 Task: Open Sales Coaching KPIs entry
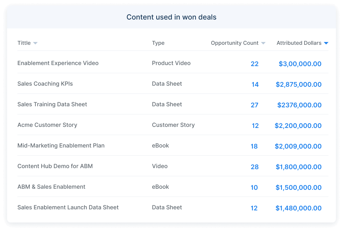[x=45, y=84]
